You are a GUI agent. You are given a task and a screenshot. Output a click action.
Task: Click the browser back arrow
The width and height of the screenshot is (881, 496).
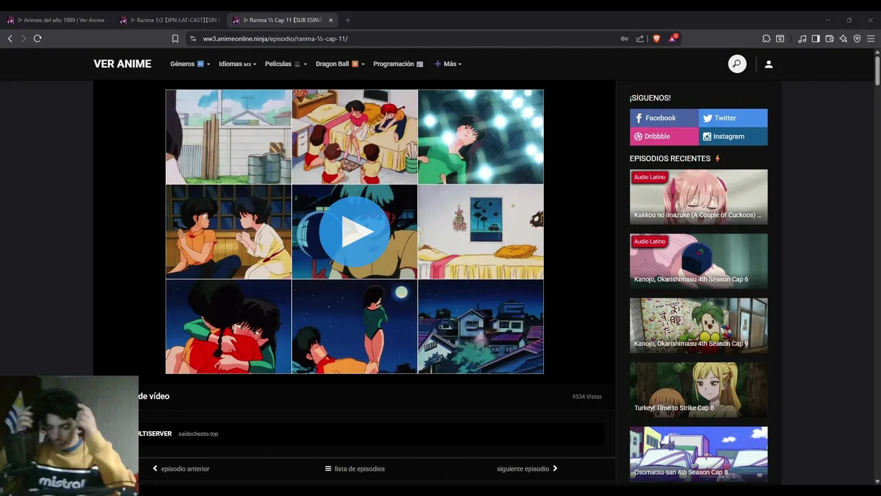[x=10, y=39]
